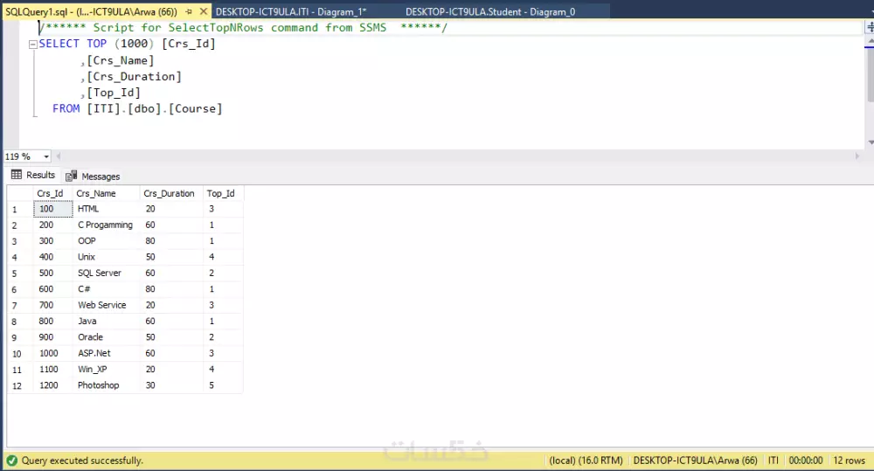874x471 pixels.
Task: Place cursor on [Crs_Duration] in the query
Action: tap(134, 76)
